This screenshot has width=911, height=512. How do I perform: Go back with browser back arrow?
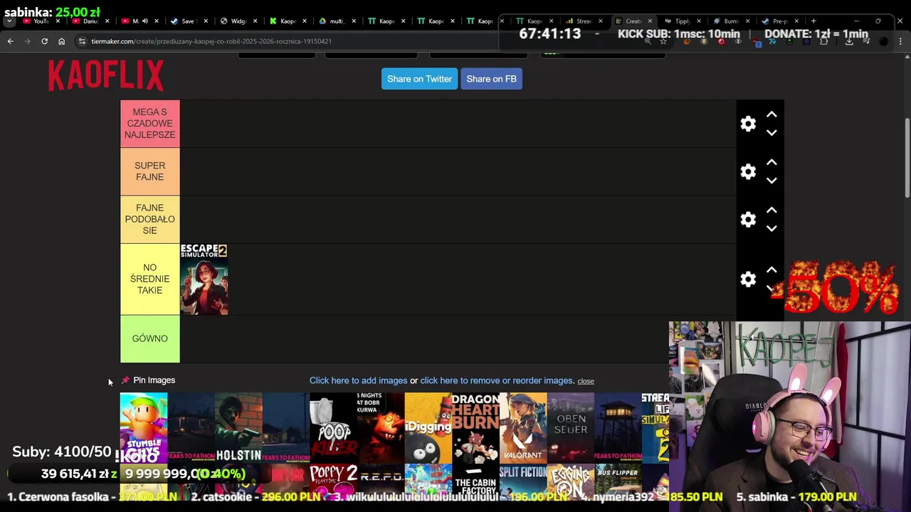(x=10, y=41)
